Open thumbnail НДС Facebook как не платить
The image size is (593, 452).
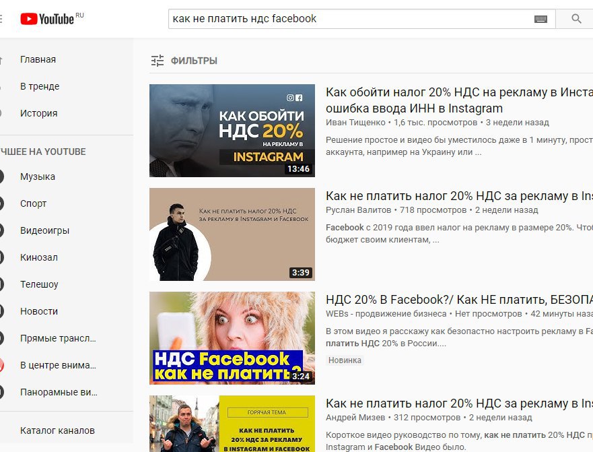tap(232, 338)
